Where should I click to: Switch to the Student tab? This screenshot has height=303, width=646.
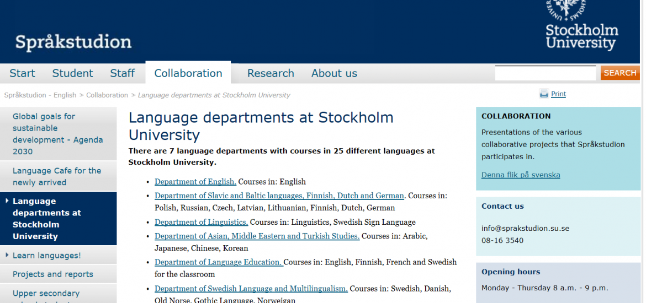tap(72, 73)
